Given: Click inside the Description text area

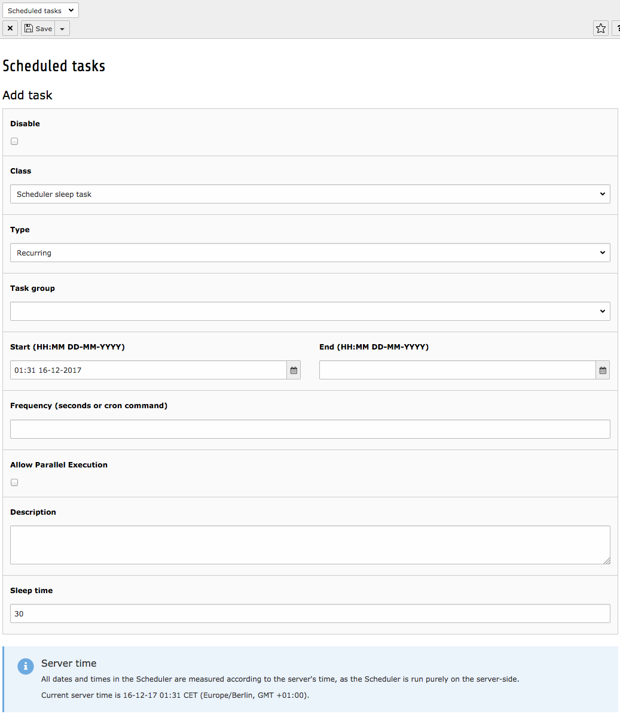Looking at the screenshot, I should [x=310, y=545].
